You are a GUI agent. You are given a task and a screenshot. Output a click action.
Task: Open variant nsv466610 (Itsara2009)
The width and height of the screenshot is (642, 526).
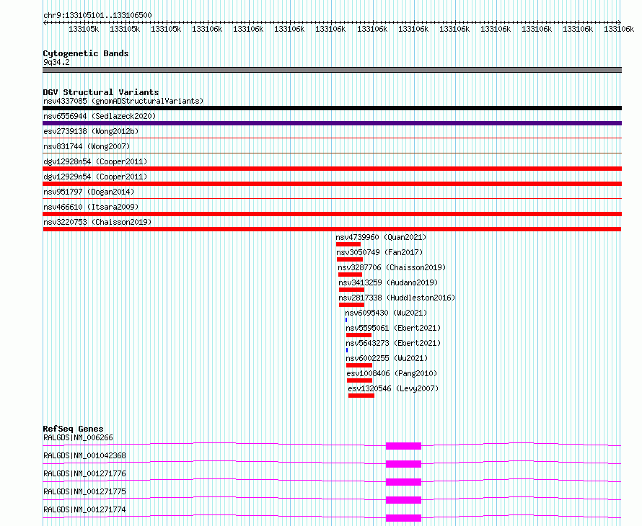91,207
